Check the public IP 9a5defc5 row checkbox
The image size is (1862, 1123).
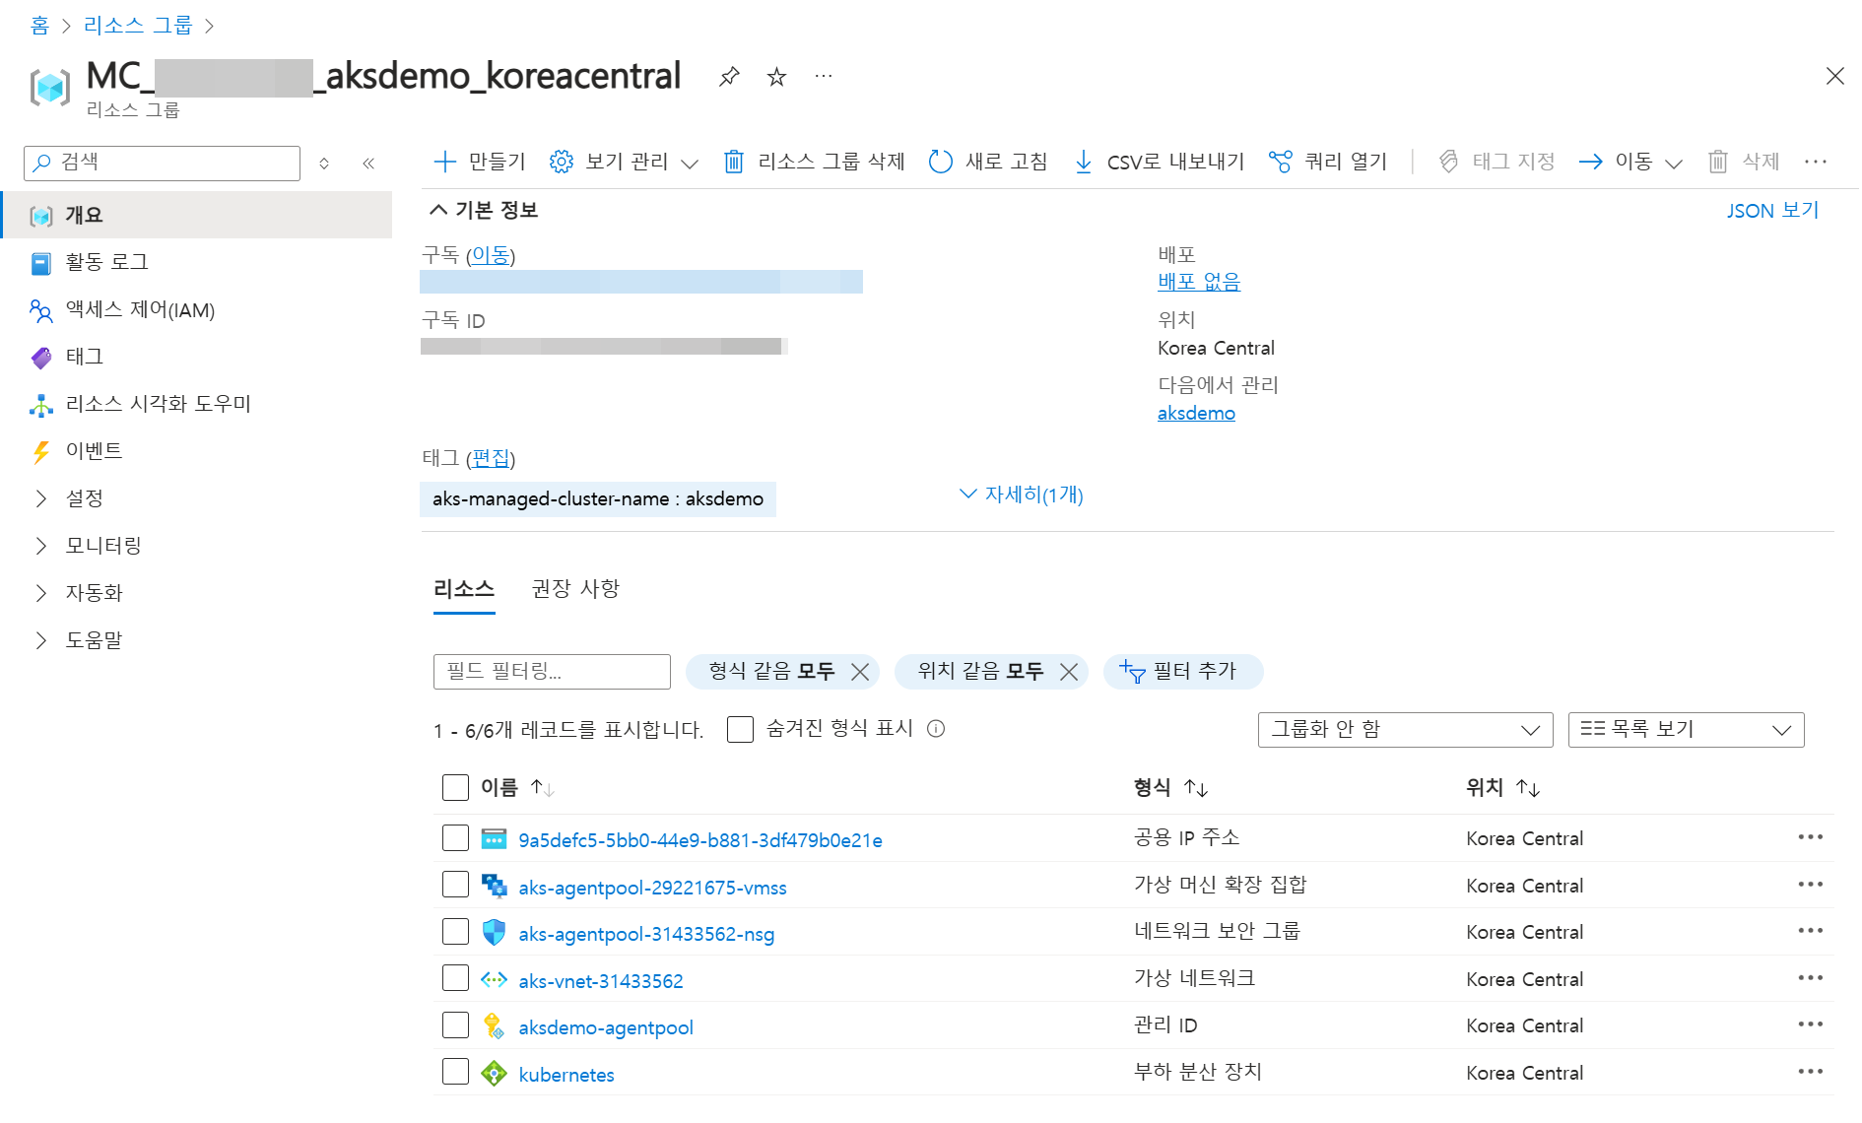click(x=455, y=838)
